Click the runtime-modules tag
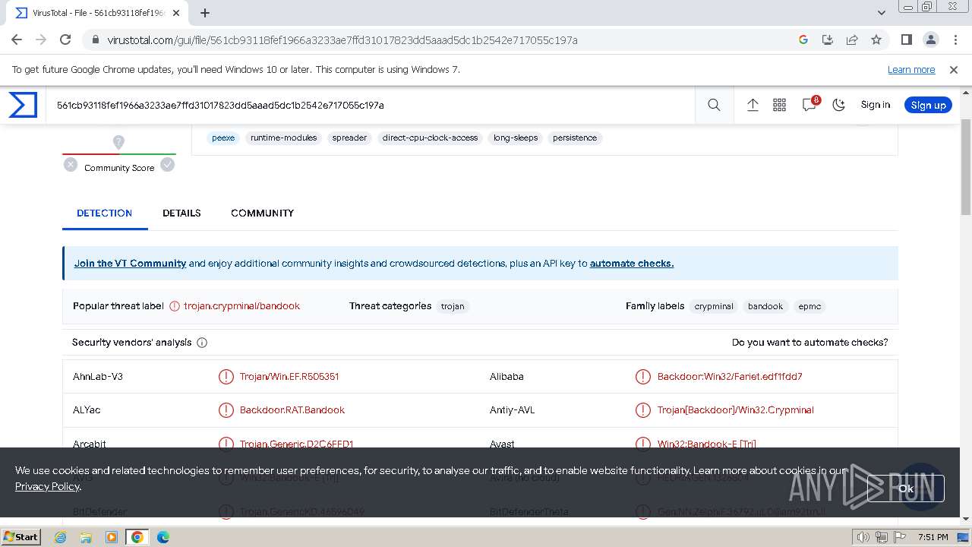The height and width of the screenshot is (547, 972). tap(284, 138)
